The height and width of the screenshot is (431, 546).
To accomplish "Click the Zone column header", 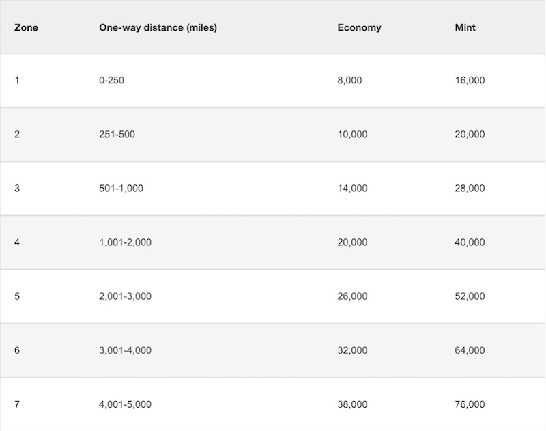I will pos(26,27).
